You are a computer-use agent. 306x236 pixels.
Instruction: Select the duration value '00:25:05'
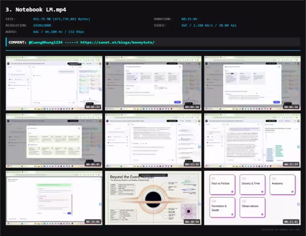point(189,19)
